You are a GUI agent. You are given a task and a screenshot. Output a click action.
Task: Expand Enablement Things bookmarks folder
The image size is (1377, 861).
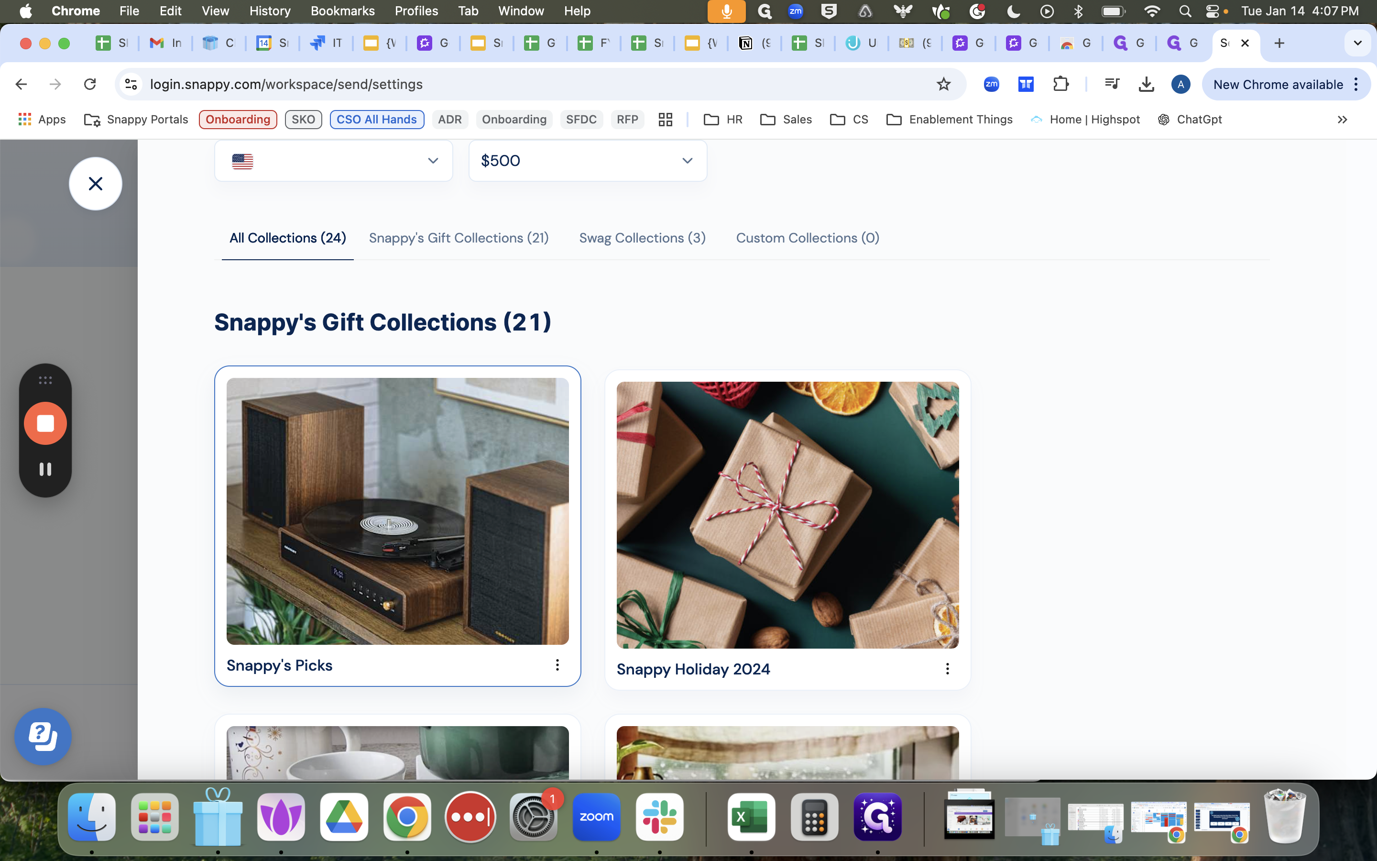(950, 119)
